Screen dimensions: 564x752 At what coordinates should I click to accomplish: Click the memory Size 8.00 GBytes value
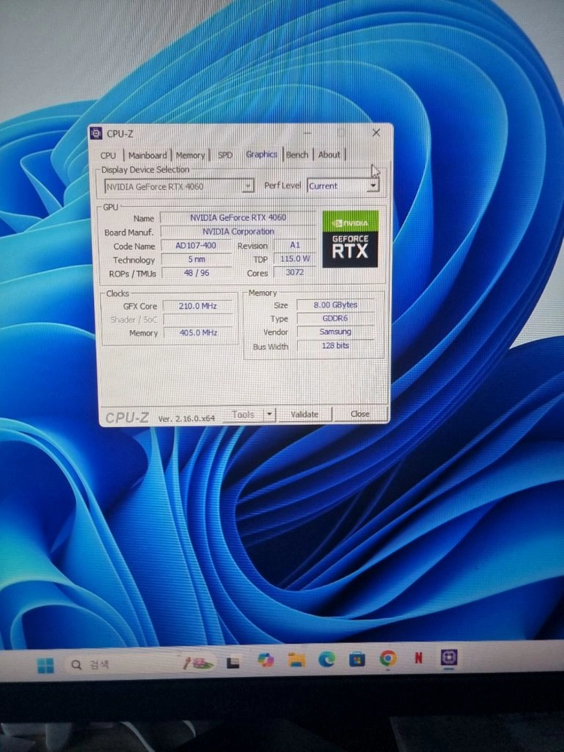(x=335, y=305)
